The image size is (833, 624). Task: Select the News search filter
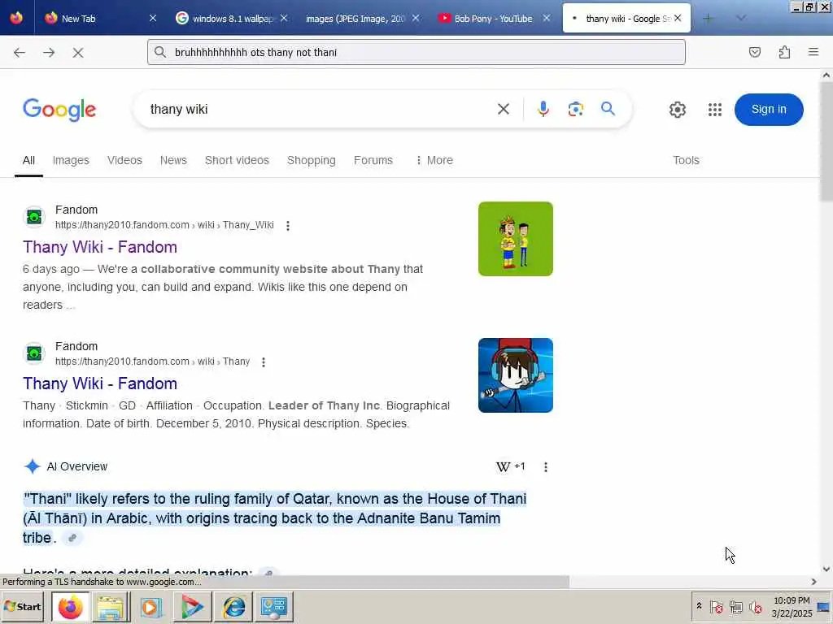point(173,160)
